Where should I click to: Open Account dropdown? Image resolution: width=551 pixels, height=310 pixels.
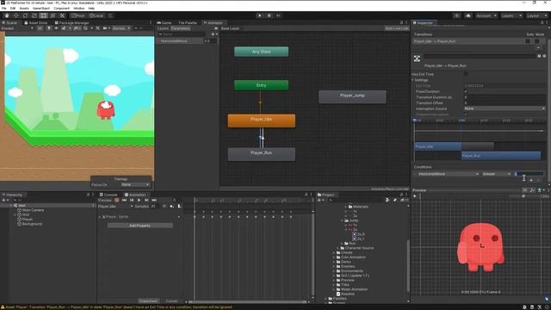[x=486, y=15]
